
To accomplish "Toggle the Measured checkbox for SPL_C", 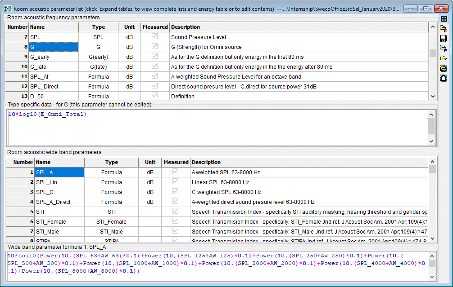I will (x=175, y=191).
